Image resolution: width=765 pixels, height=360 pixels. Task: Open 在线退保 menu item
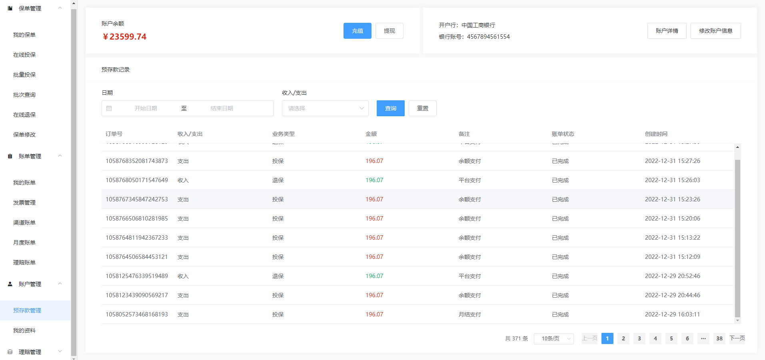click(x=24, y=115)
